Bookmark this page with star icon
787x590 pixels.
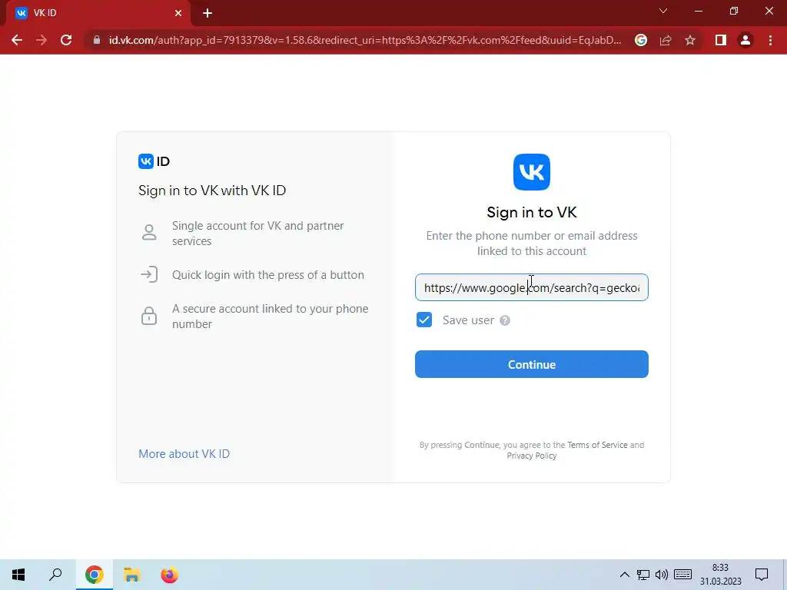coord(690,40)
